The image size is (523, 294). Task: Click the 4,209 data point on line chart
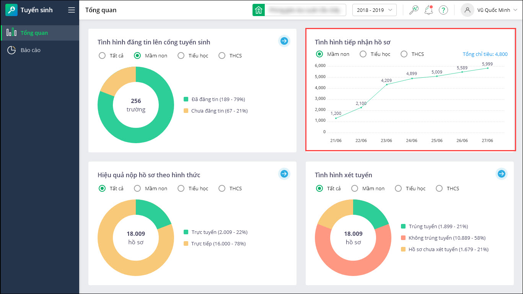click(386, 85)
